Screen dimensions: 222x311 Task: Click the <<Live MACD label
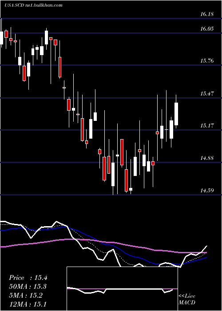(x=187, y=299)
